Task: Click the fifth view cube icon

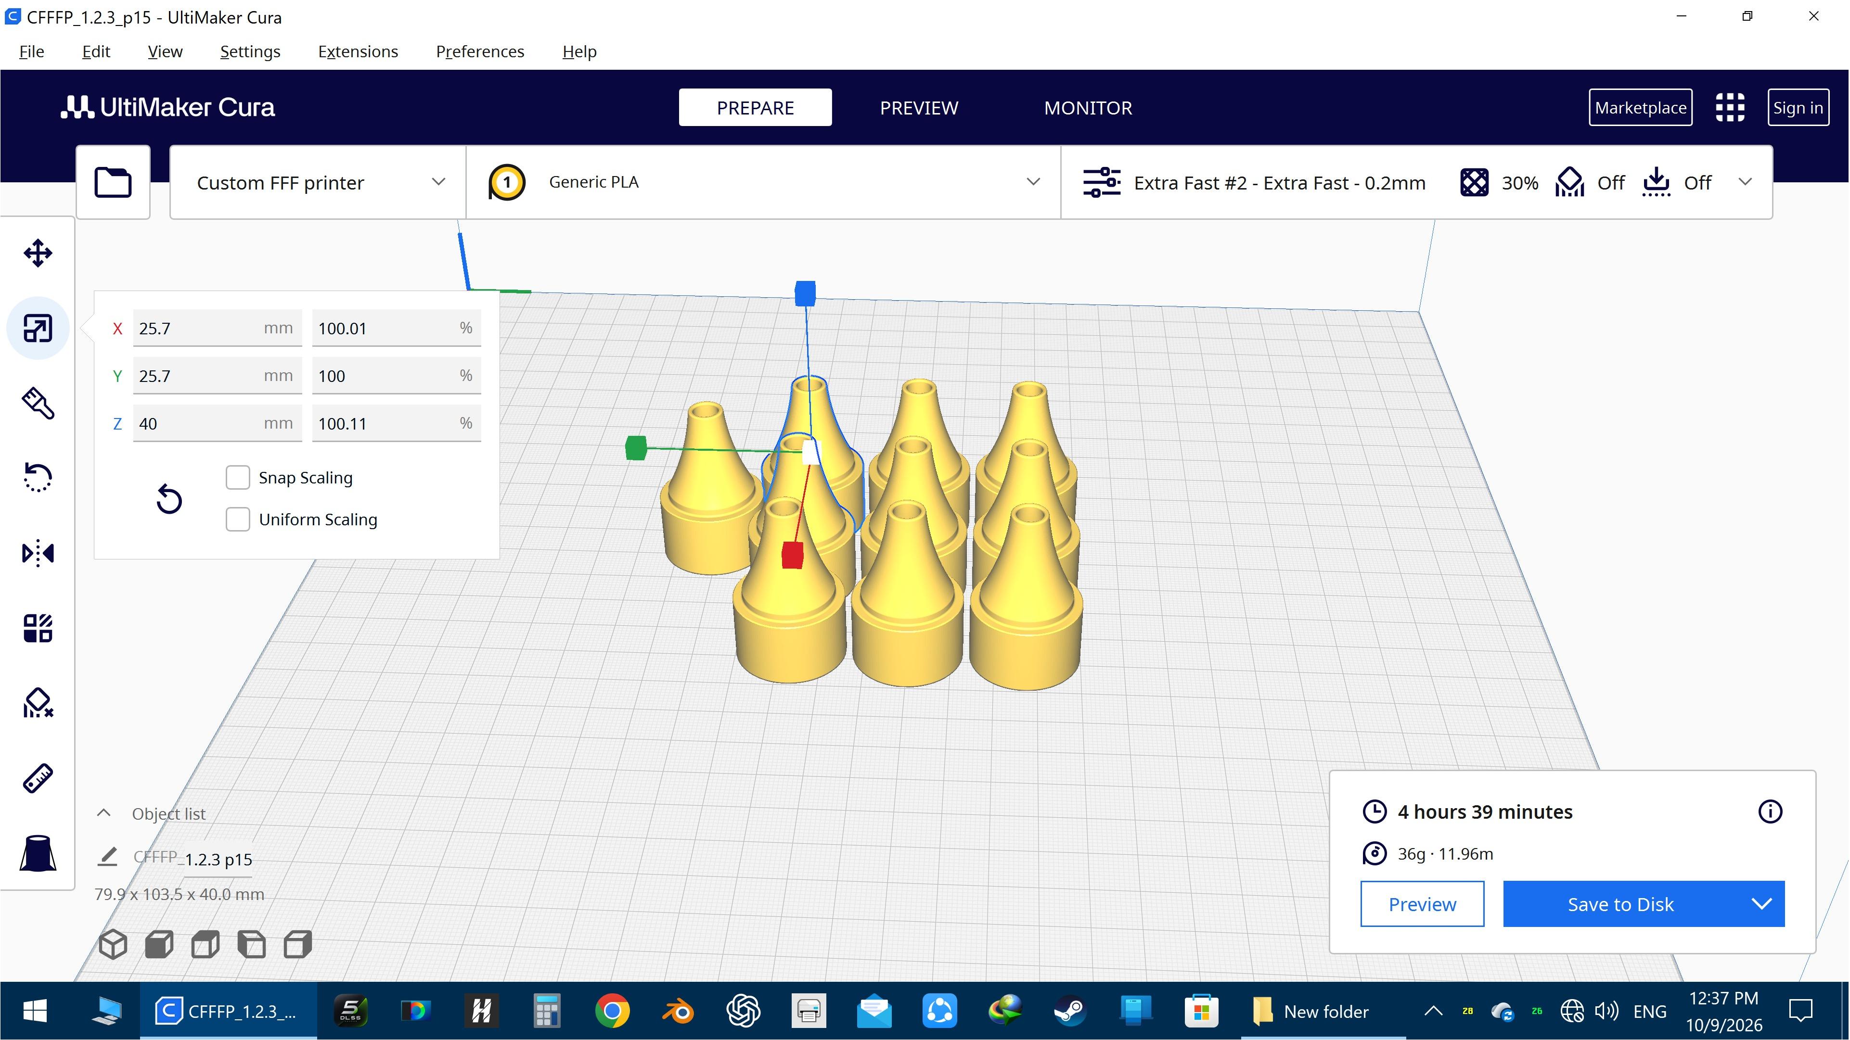Action: click(x=297, y=944)
